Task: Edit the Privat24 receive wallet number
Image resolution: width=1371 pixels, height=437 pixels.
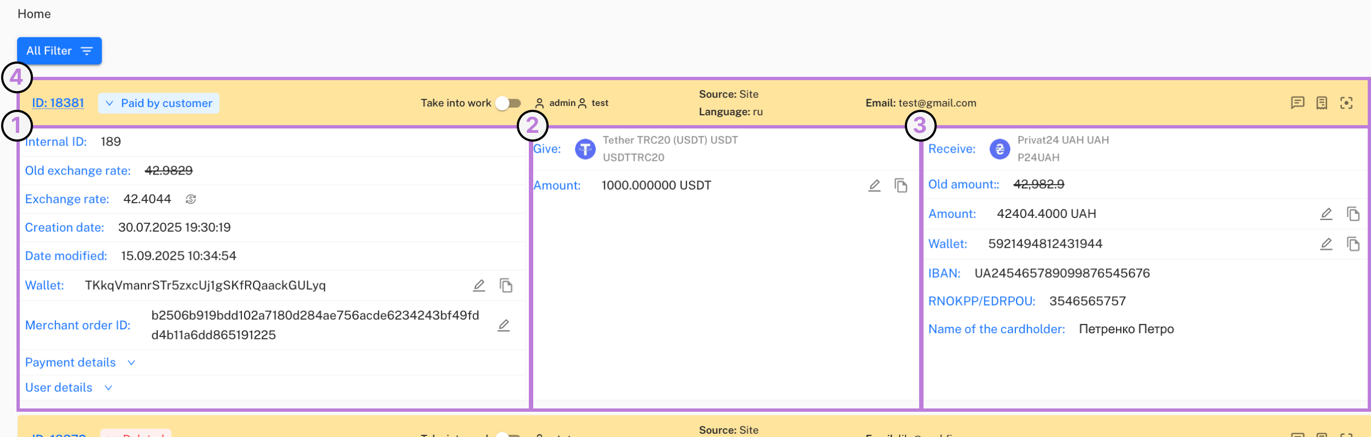Action: tap(1326, 244)
